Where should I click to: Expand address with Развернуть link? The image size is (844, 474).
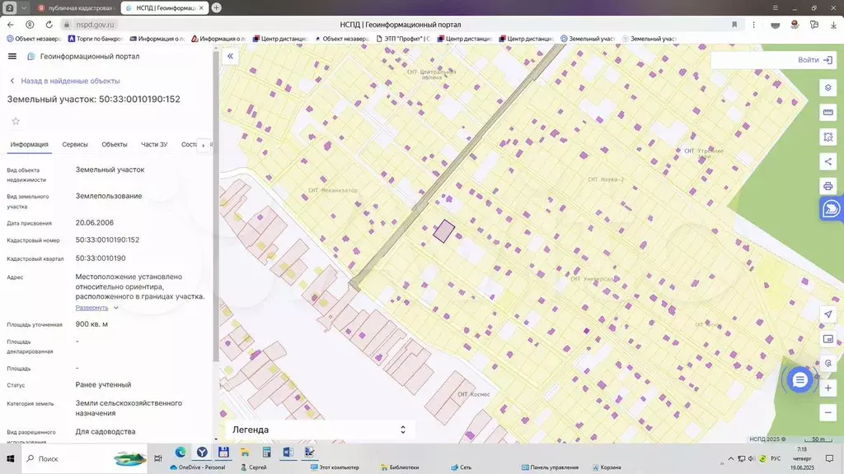[x=91, y=308]
